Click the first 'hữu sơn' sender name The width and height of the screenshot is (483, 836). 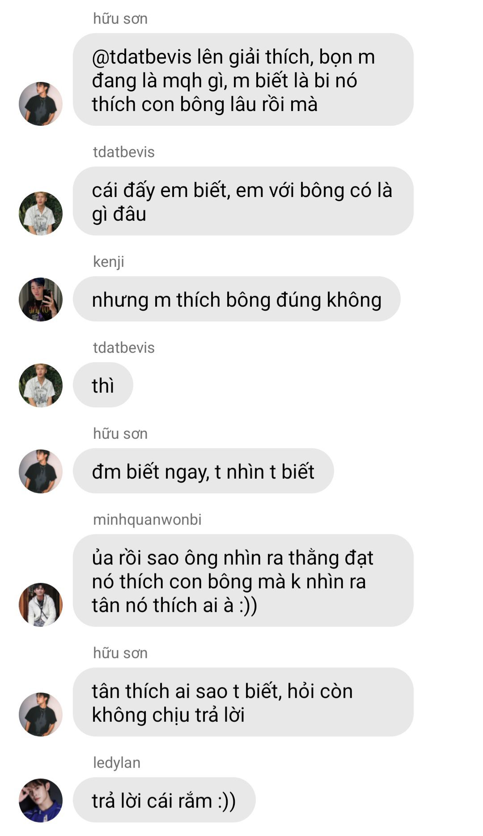tap(120, 19)
